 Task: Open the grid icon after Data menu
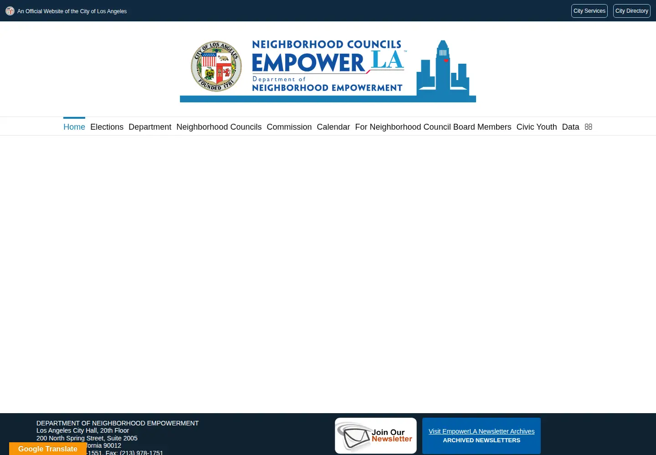tap(589, 127)
